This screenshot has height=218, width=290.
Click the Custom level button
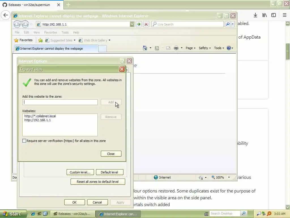point(80,172)
